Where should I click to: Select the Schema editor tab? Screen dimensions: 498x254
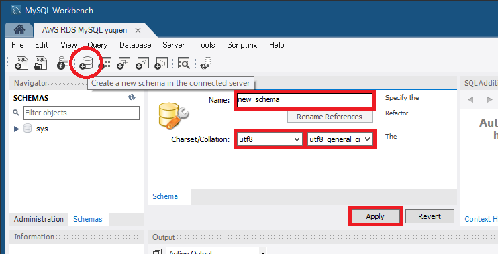[x=165, y=196]
